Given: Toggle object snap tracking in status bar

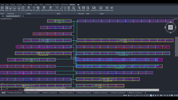Looking at the screenshot, I should pos(144,96).
